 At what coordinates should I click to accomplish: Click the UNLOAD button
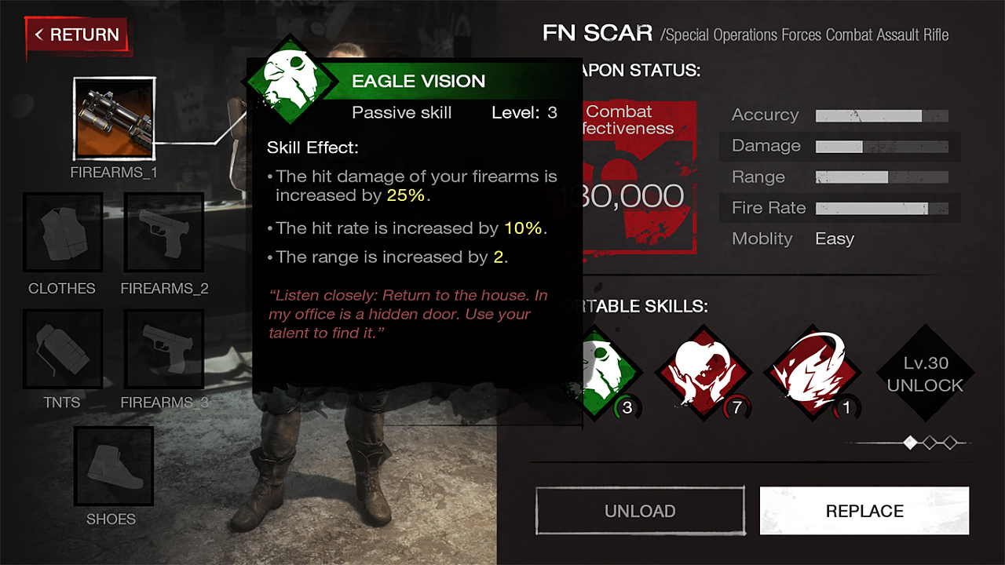(640, 511)
